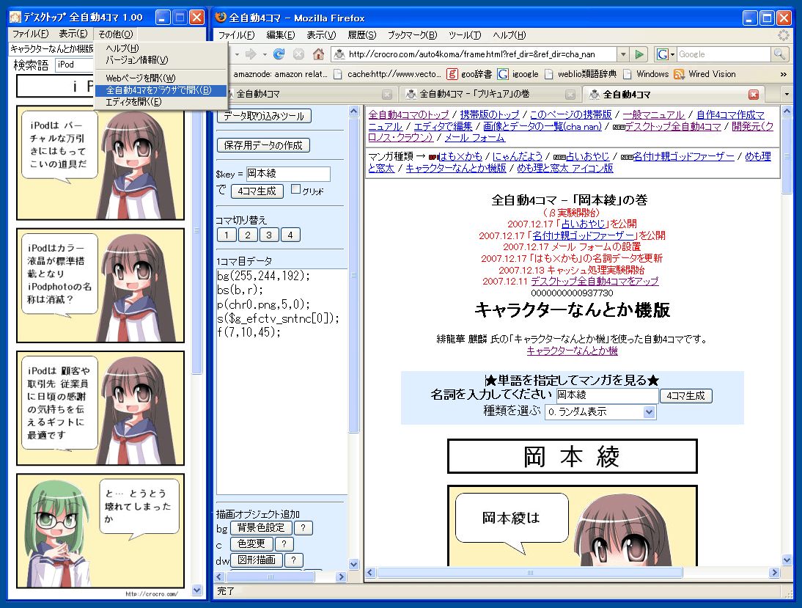The width and height of the screenshot is (802, 608).
Task: Click the 保存用データの作成 button
Action: tap(263, 145)
